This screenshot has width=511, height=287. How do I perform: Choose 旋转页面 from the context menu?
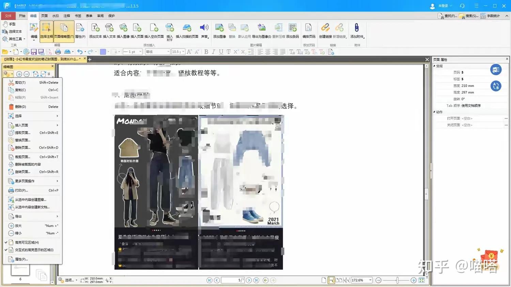[22, 172]
